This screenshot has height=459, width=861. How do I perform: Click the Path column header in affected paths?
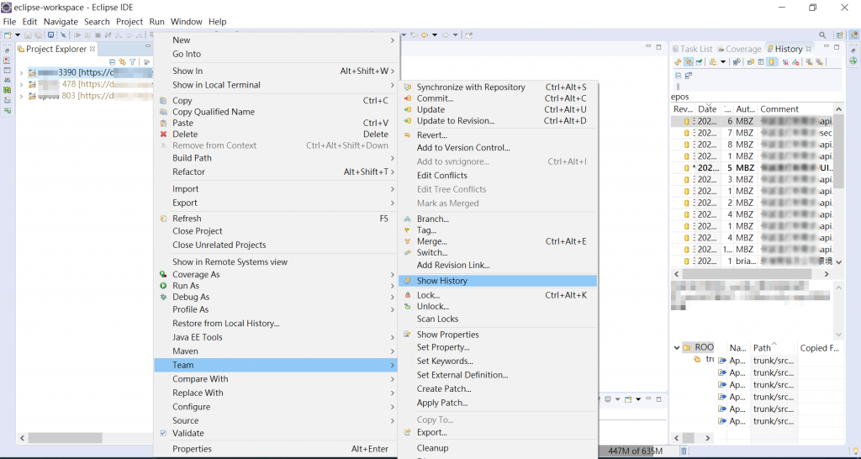774,347
